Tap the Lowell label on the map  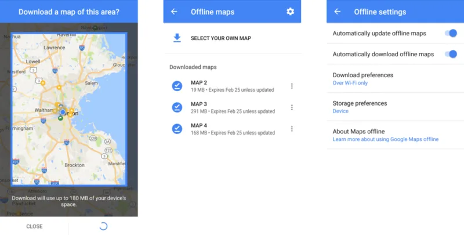(33, 62)
